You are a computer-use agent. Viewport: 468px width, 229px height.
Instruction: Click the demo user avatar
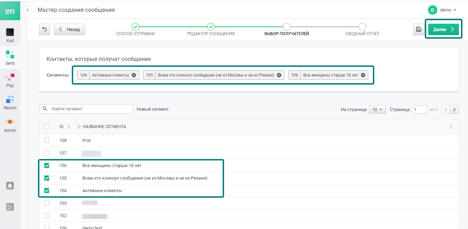point(432,10)
